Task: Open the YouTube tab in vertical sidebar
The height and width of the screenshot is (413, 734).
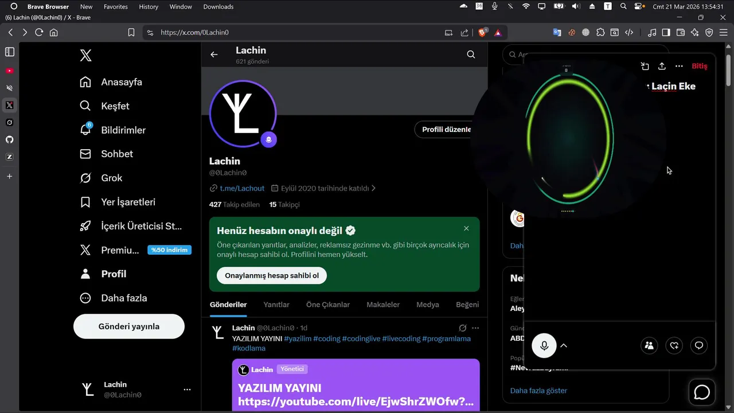Action: click(x=9, y=71)
